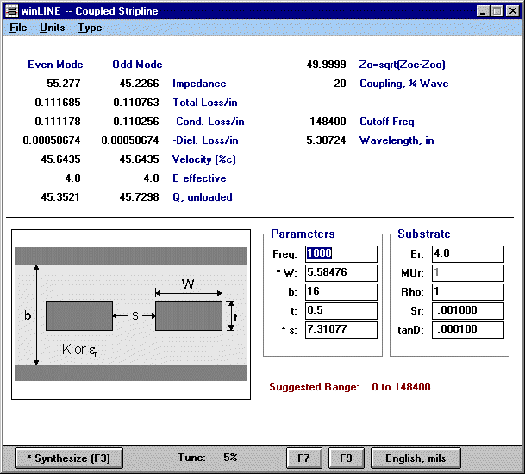Click the F9 button
Screen dimensions: 525x474
tap(346, 458)
